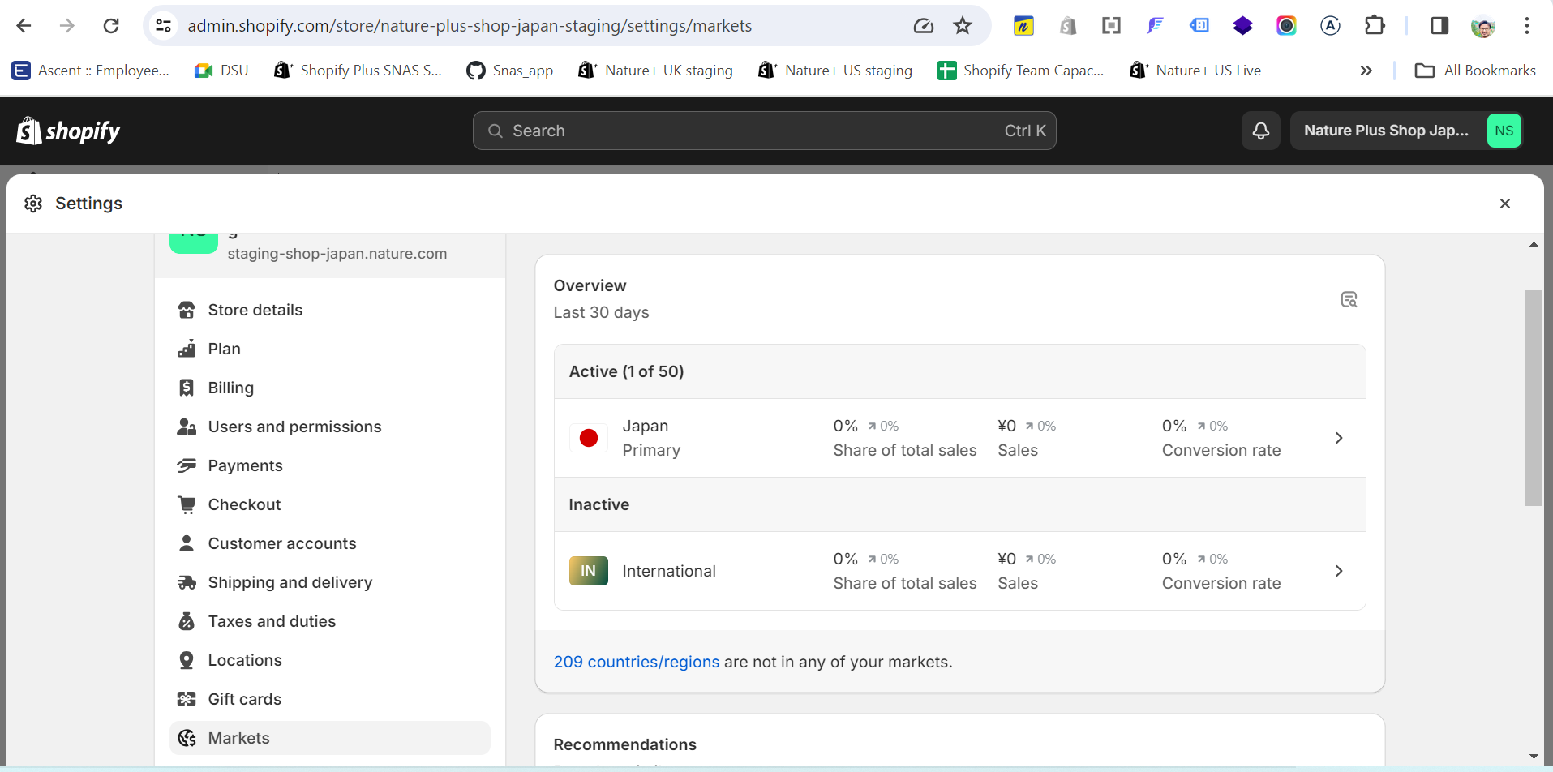Viewport: 1553px width, 772px height.
Task: Open Checkout settings
Action: tap(329, 504)
